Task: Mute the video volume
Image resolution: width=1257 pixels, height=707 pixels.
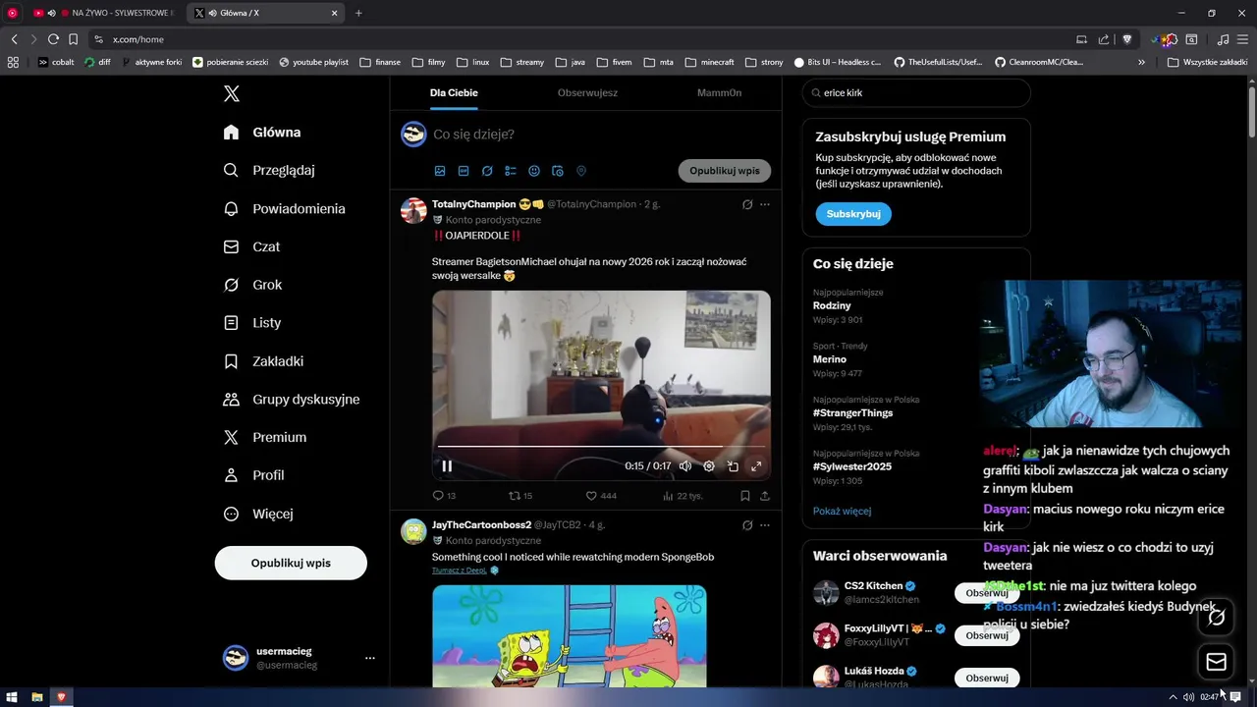Action: 685,466
